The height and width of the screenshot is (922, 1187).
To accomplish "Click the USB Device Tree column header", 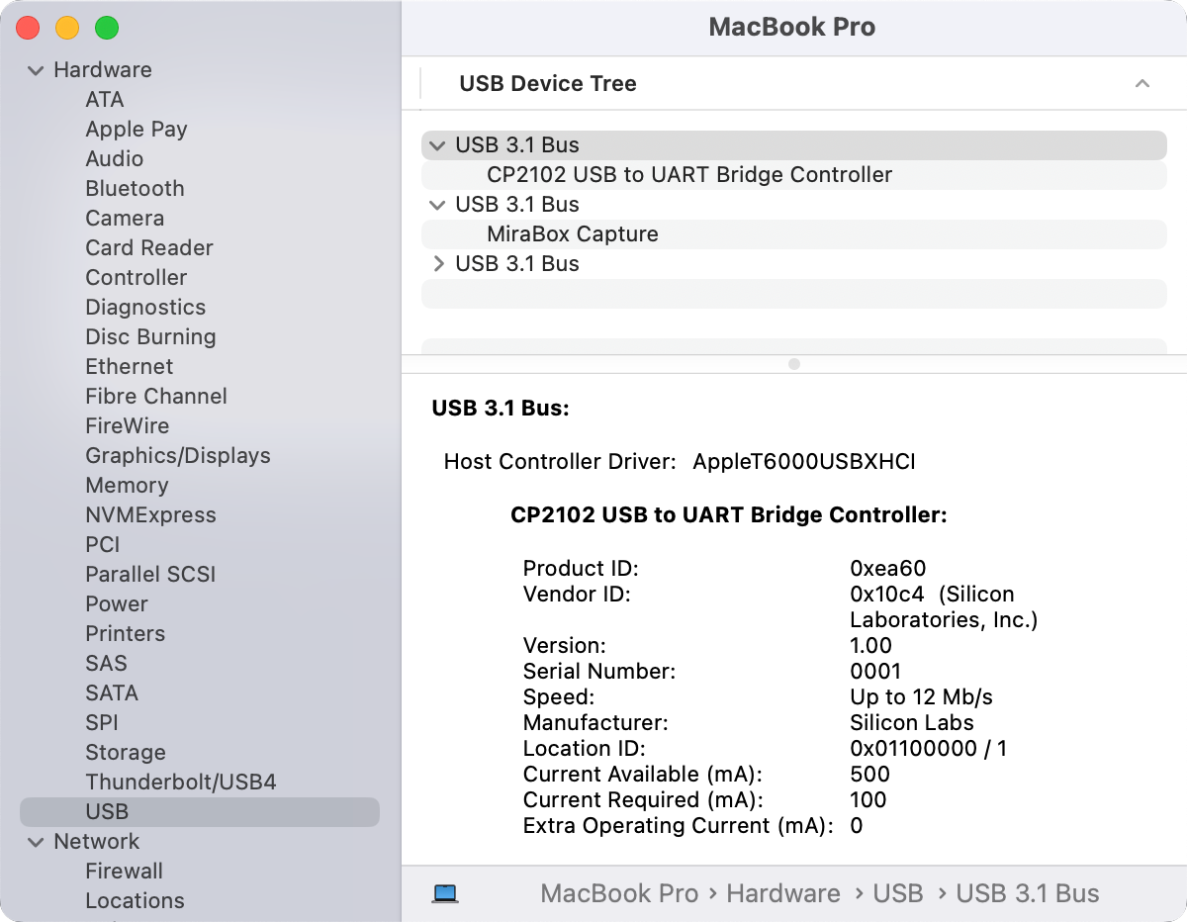I will point(548,84).
